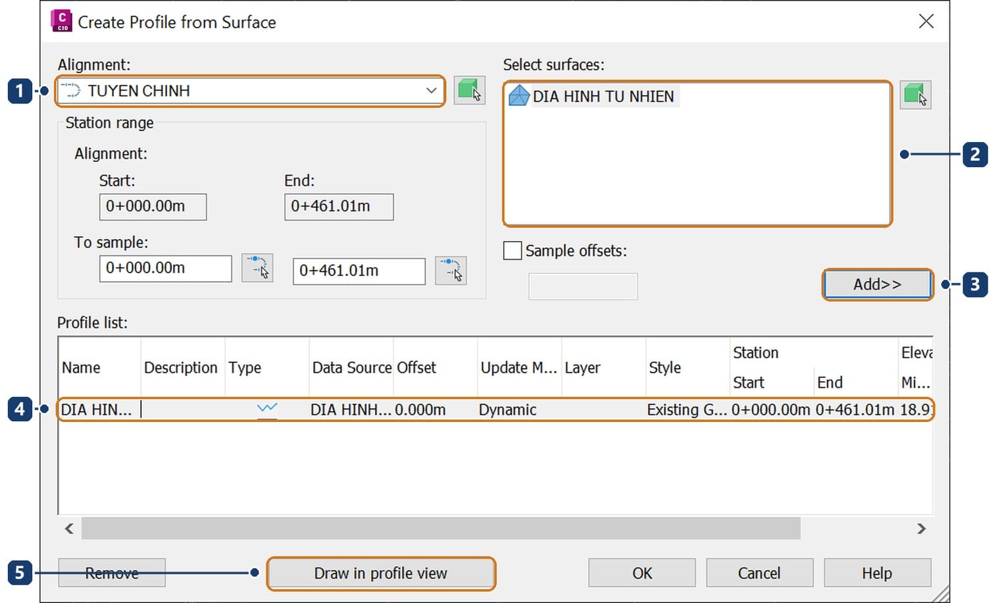Confirm with the OK button
Viewport: 1000px width, 603px height.
pos(641,573)
